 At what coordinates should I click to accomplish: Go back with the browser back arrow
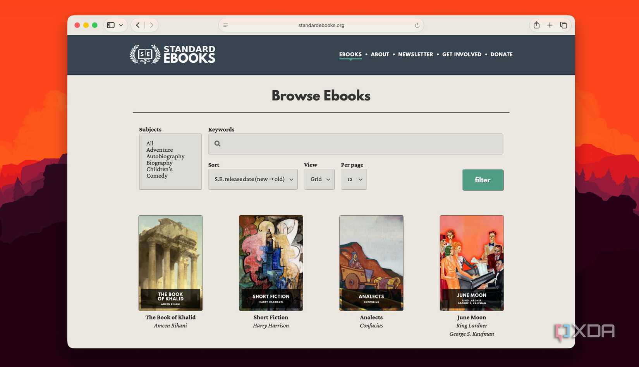pyautogui.click(x=138, y=25)
